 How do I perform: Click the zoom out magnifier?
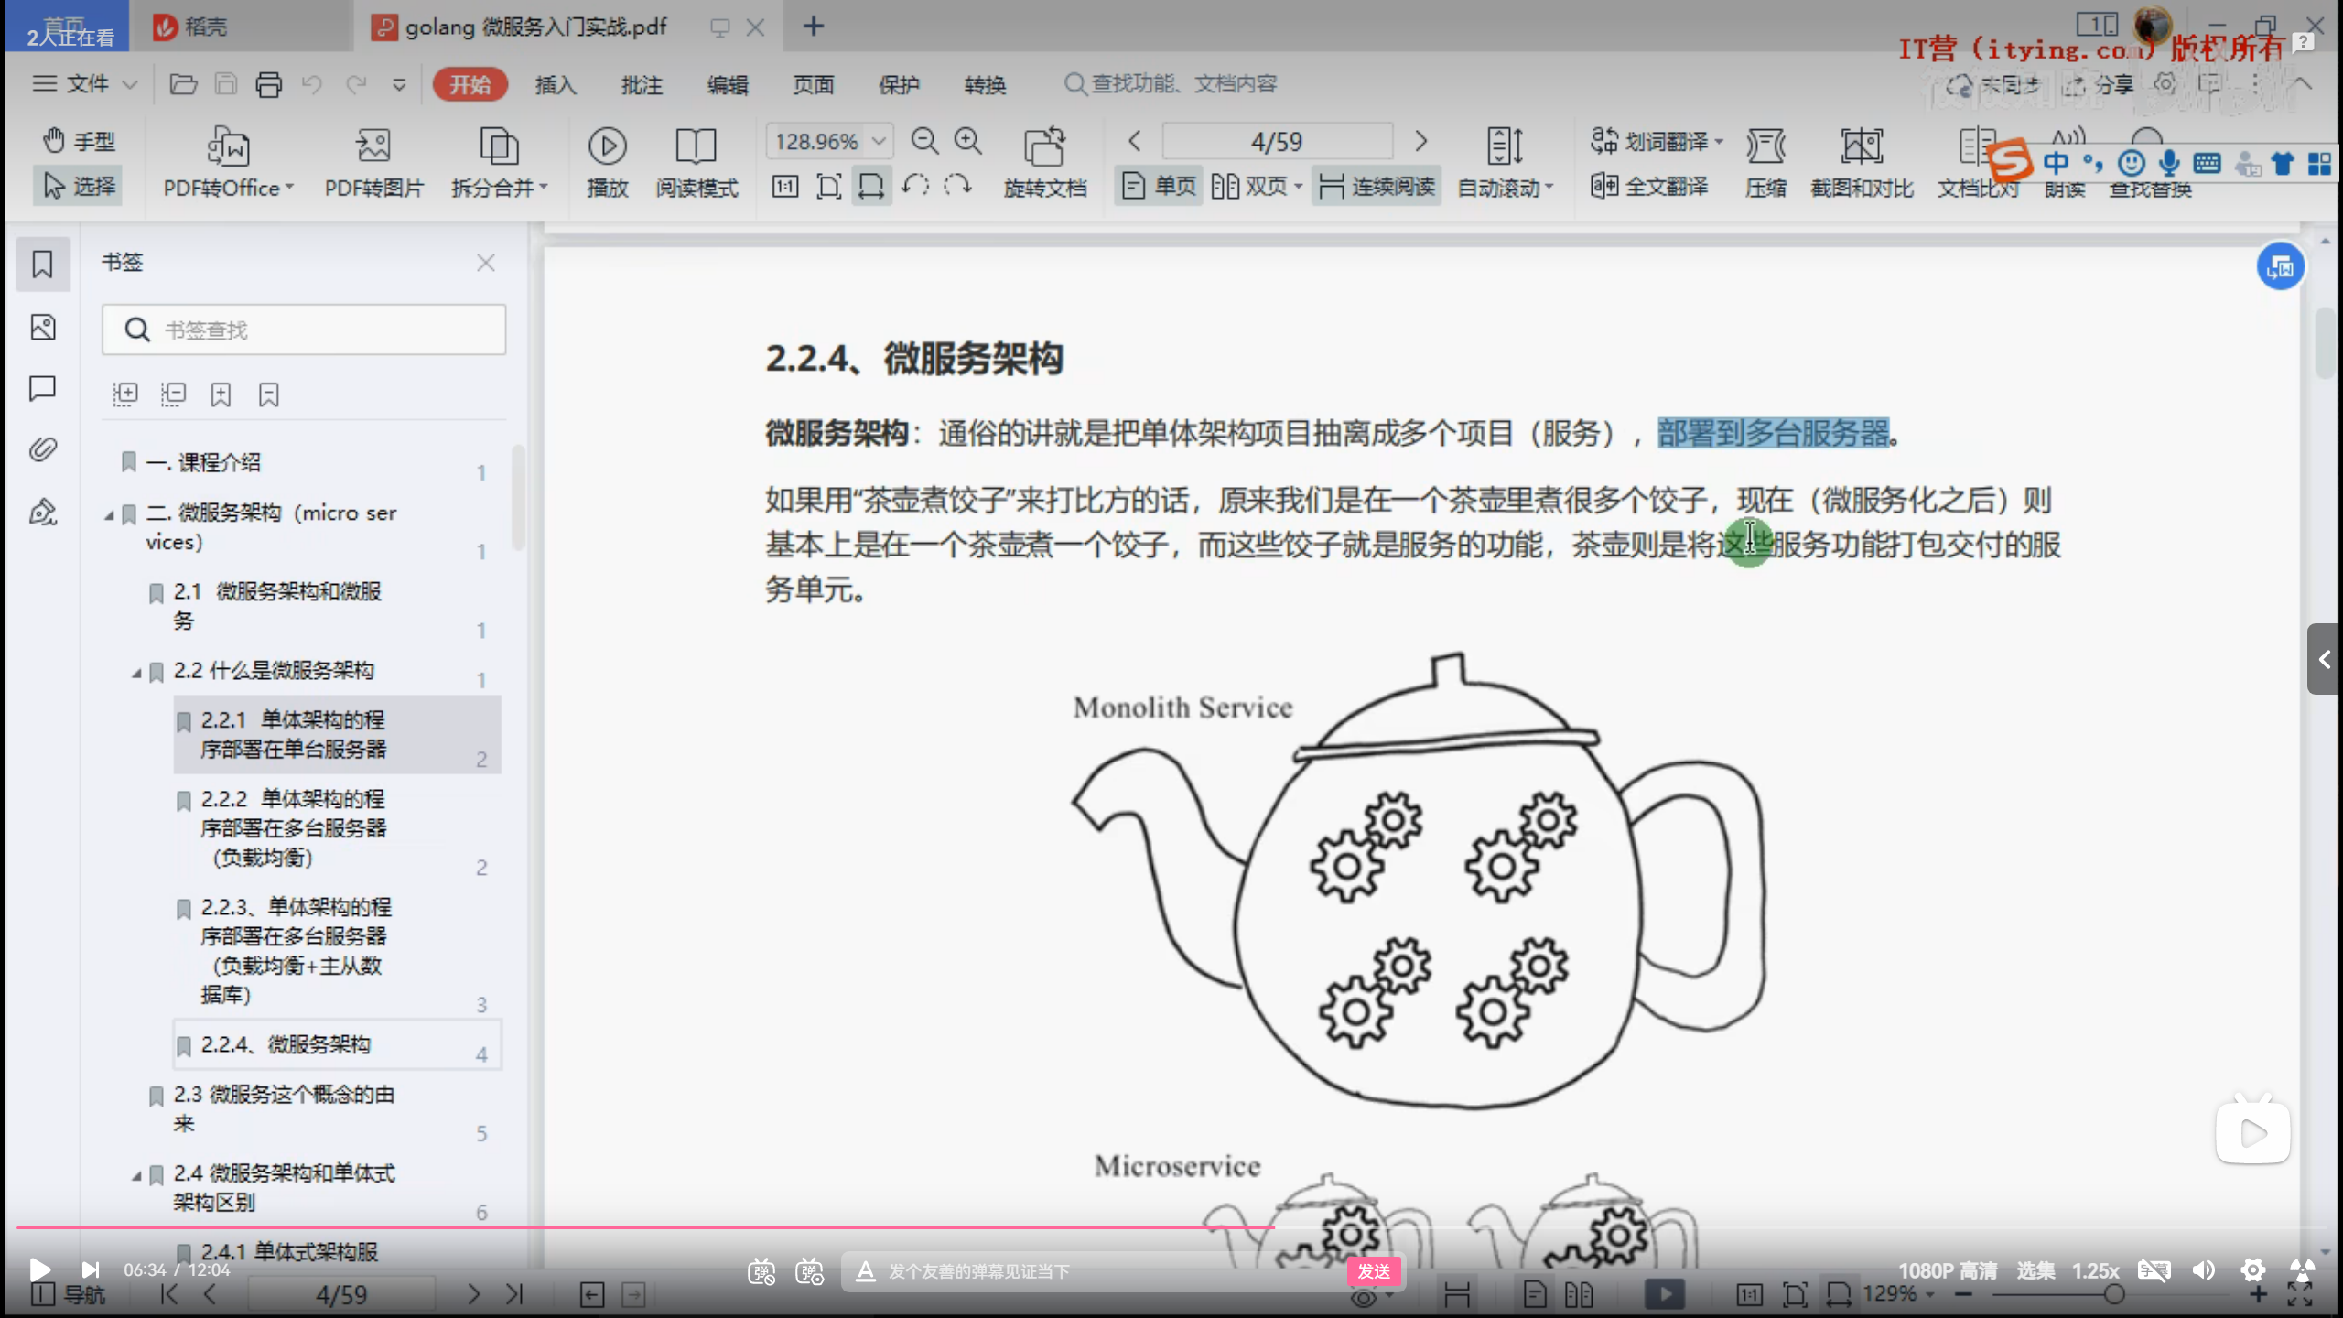[924, 141]
